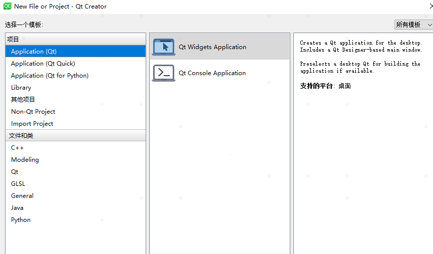This screenshot has height=254, width=433.
Task: Select the Library project category
Action: click(x=76, y=88)
